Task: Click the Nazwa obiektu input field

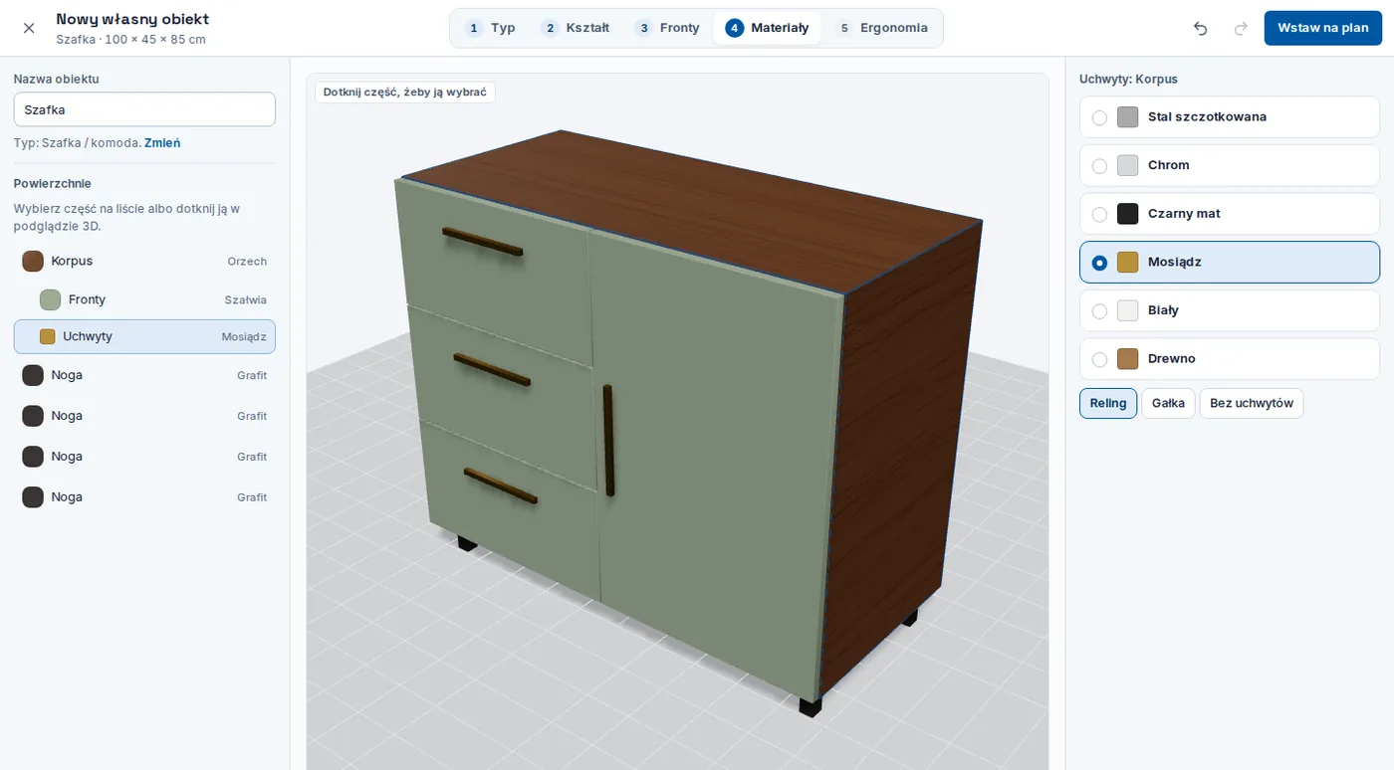Action: (x=144, y=109)
